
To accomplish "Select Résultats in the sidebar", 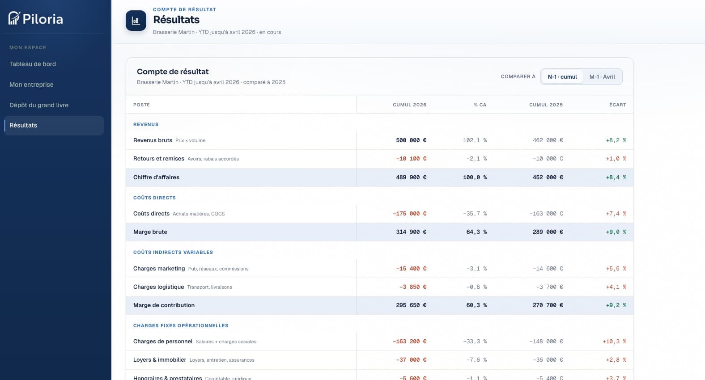I will click(x=54, y=126).
